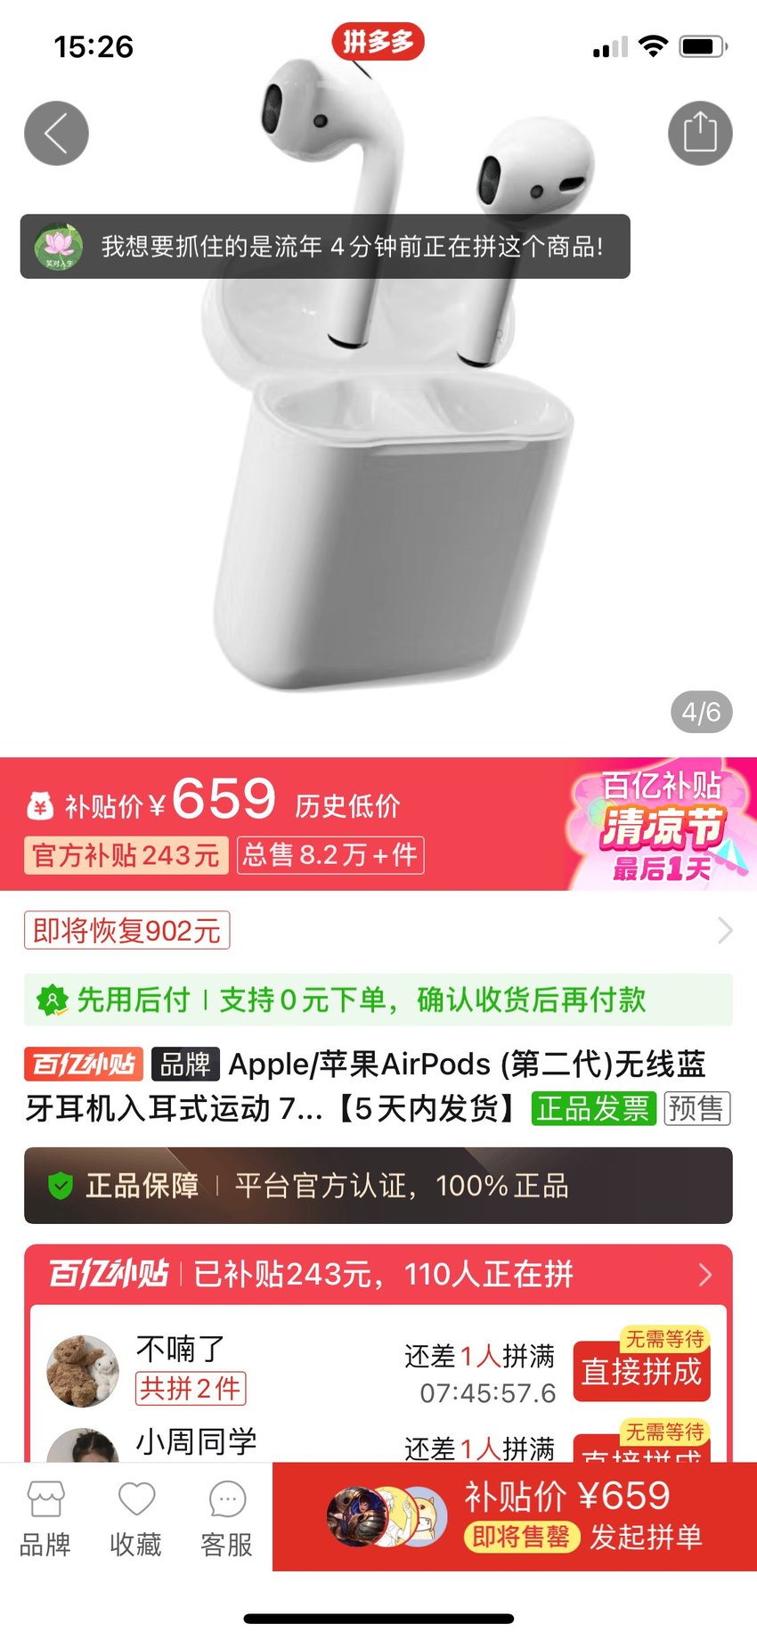Tap the 正品发票 green tag
Screen dimensions: 757x1640
[593, 1109]
